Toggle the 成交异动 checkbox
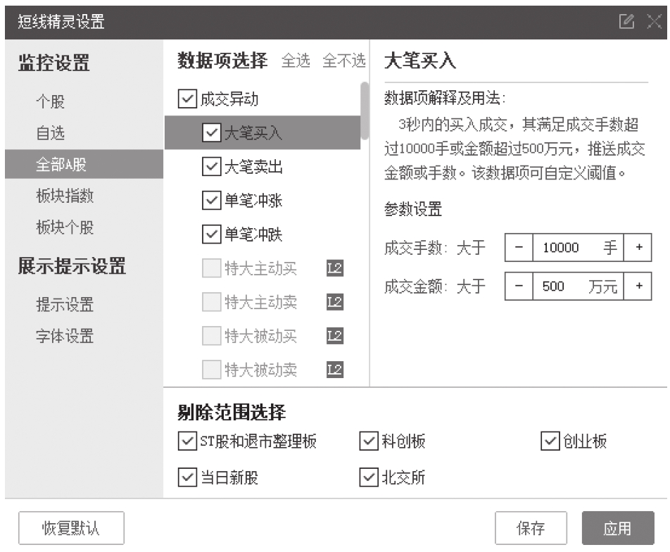 [187, 99]
